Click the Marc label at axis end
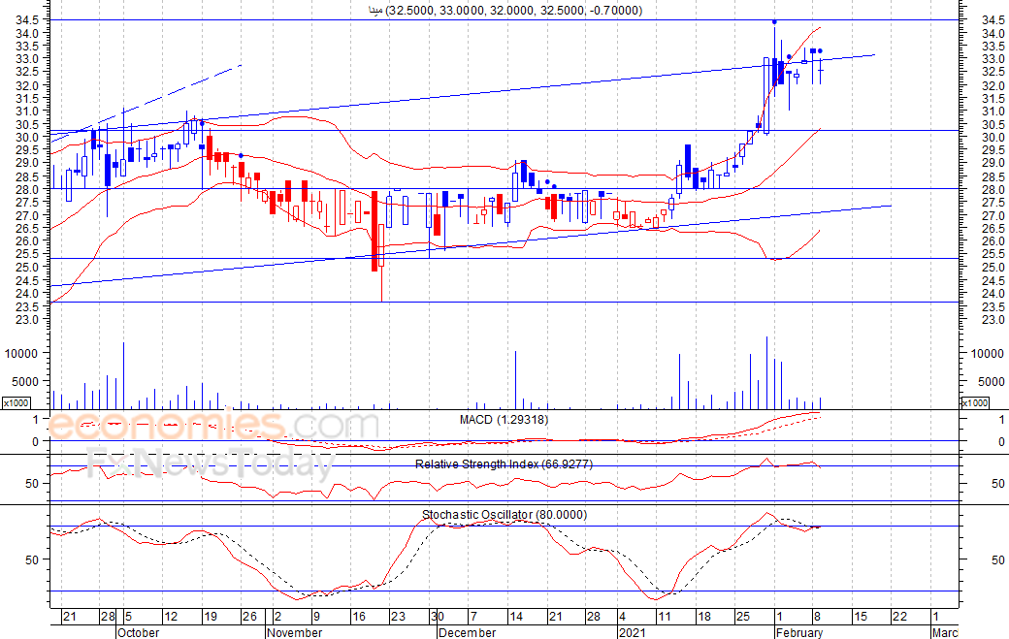This screenshot has width=1009, height=639. (946, 632)
